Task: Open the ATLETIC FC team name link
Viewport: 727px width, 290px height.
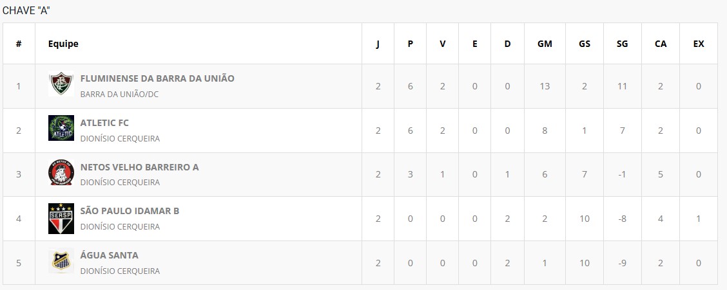Action: (104, 123)
